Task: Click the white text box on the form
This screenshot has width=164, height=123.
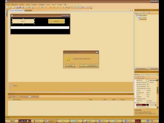Action: [40, 28]
